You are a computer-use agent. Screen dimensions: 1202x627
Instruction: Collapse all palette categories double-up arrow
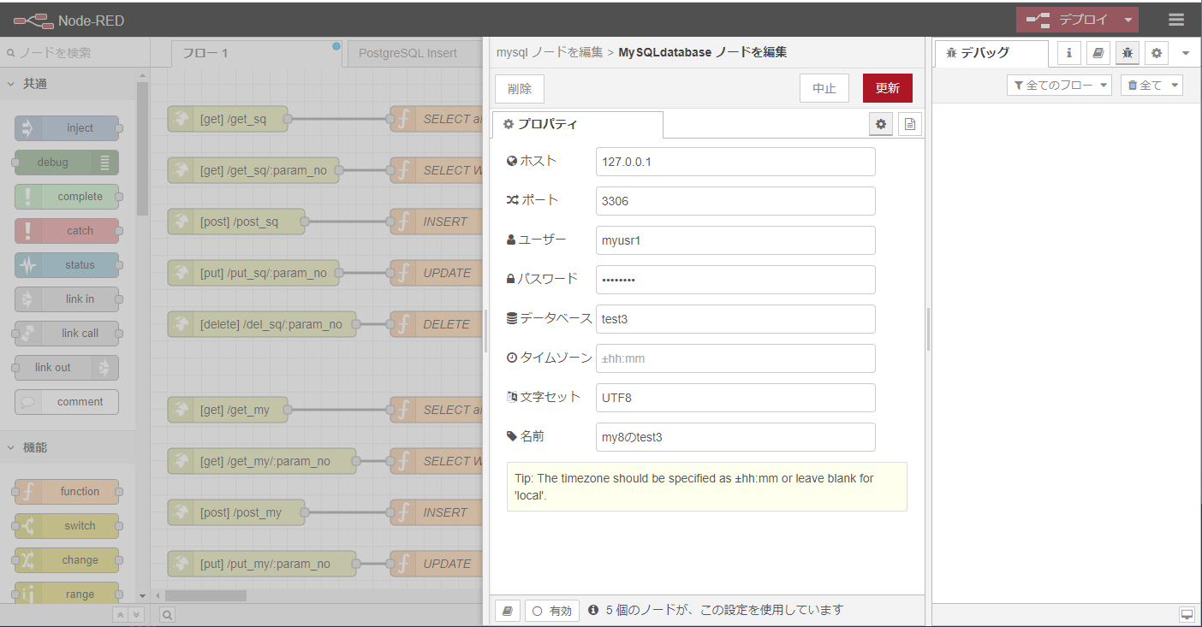tap(121, 614)
